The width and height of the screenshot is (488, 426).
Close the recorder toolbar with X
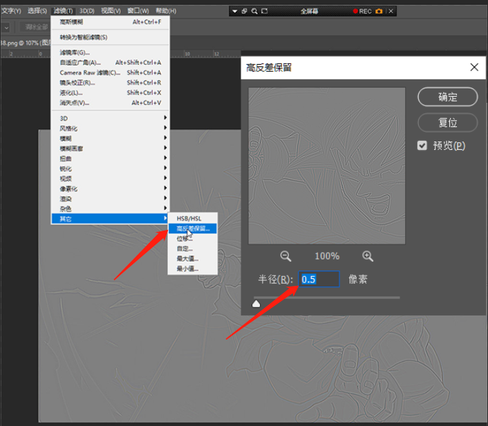click(x=391, y=11)
